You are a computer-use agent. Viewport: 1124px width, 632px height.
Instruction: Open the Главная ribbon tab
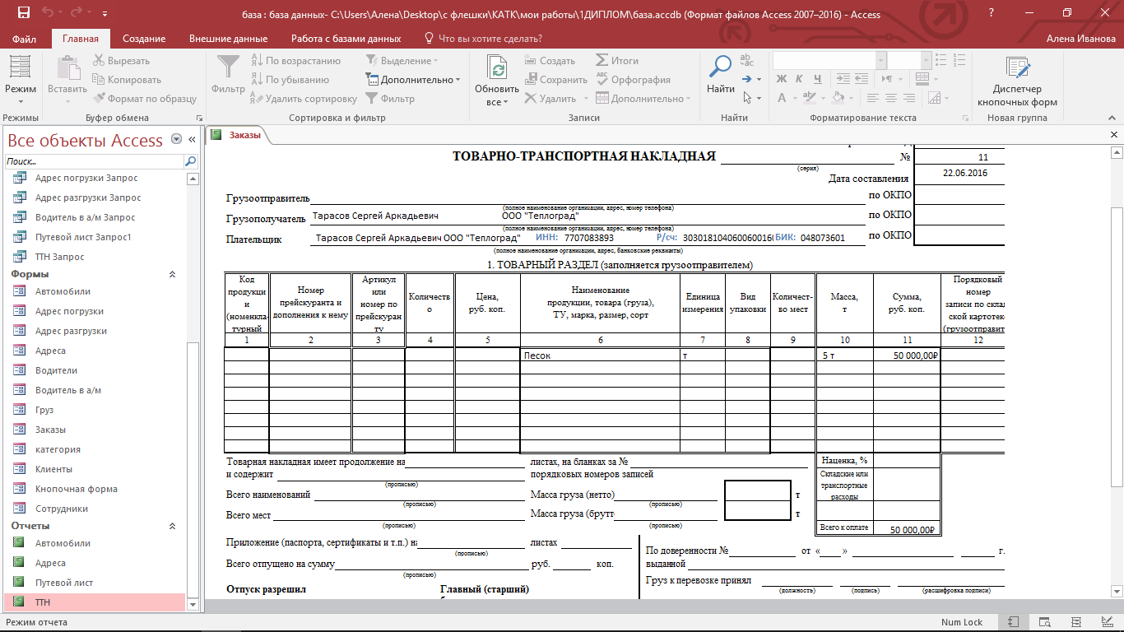pyautogui.click(x=81, y=39)
